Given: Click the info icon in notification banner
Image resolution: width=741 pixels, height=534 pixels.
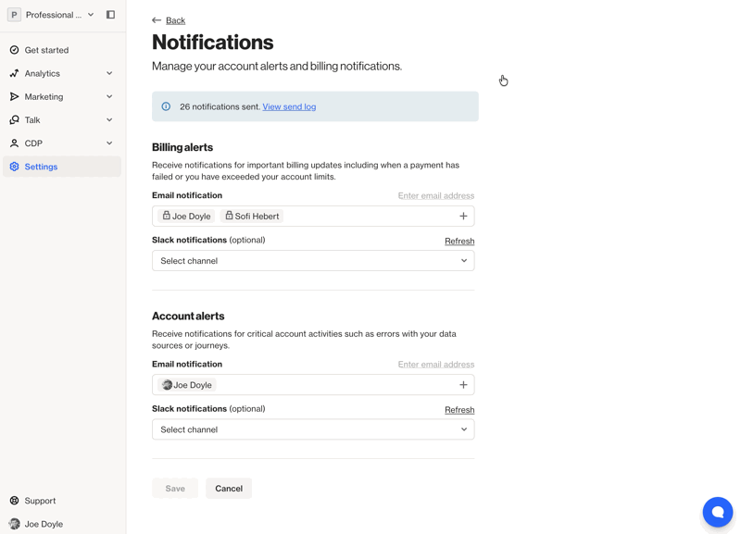Looking at the screenshot, I should point(166,106).
